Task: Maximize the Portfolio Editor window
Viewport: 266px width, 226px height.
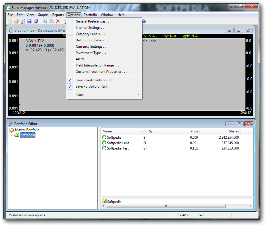Action: pyautogui.click(x=239, y=124)
